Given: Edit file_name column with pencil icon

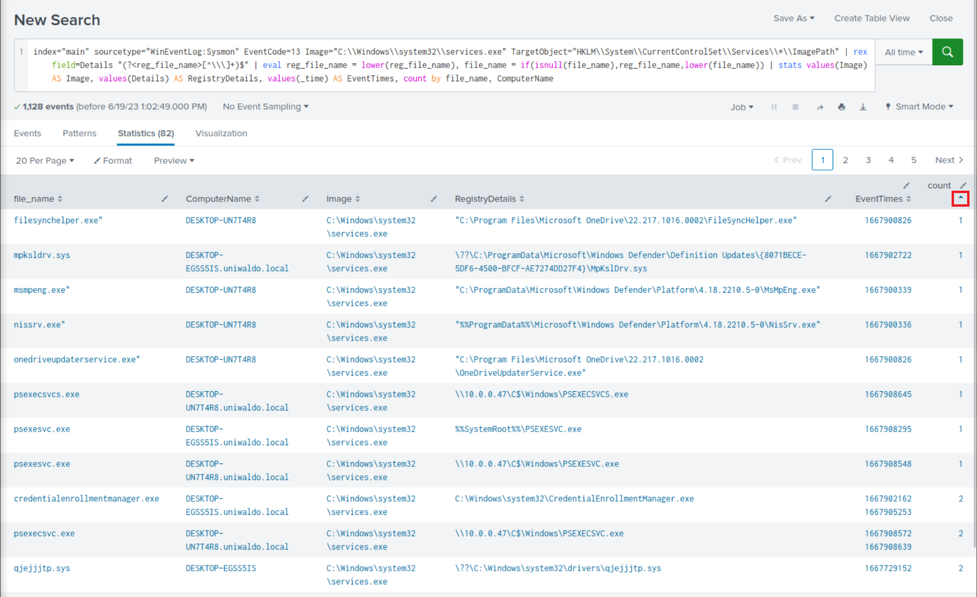Looking at the screenshot, I should (x=164, y=199).
